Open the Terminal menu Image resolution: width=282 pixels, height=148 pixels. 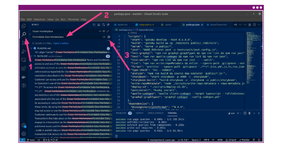point(73,19)
